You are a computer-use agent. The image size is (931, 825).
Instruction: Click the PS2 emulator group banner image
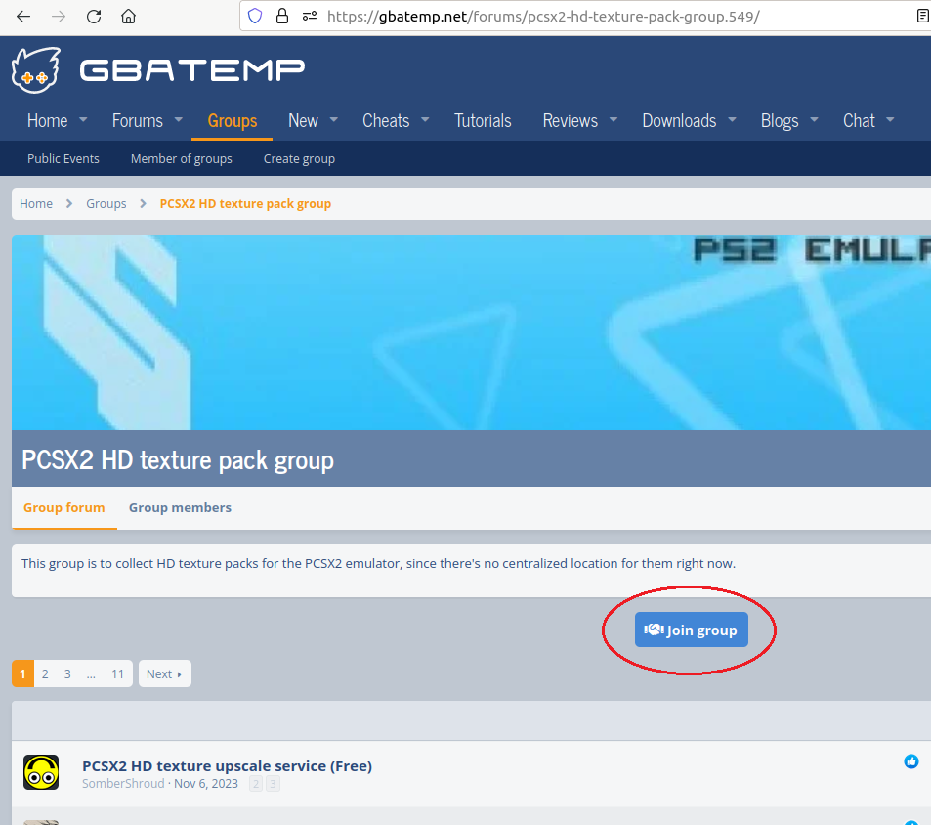[472, 332]
